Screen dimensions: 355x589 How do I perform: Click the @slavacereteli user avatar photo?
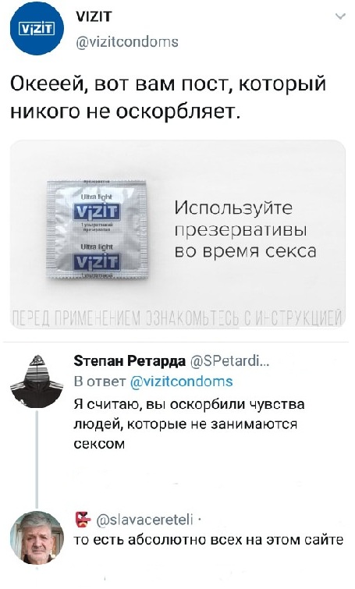click(x=37, y=538)
